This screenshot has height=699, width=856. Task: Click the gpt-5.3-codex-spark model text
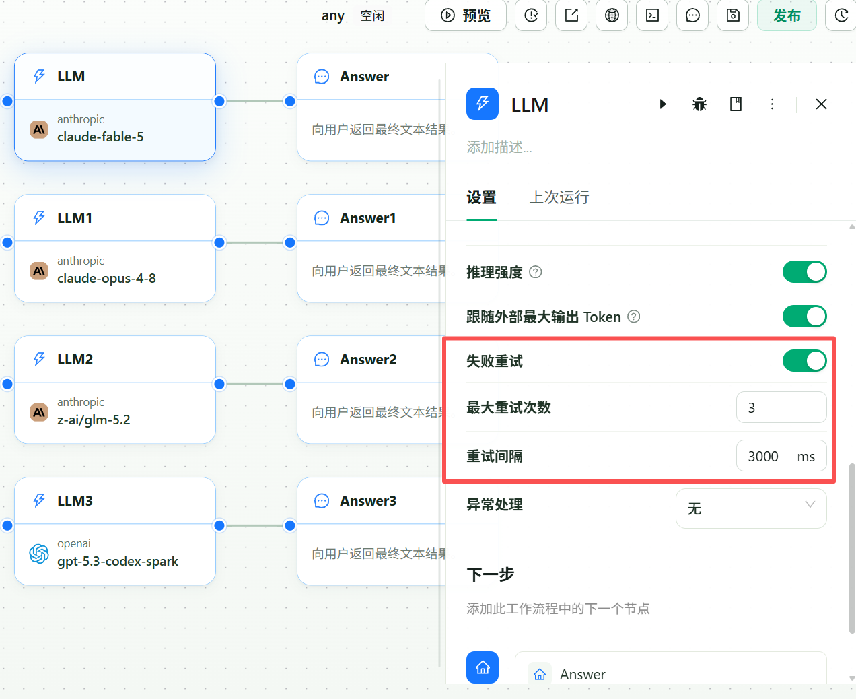tap(118, 561)
